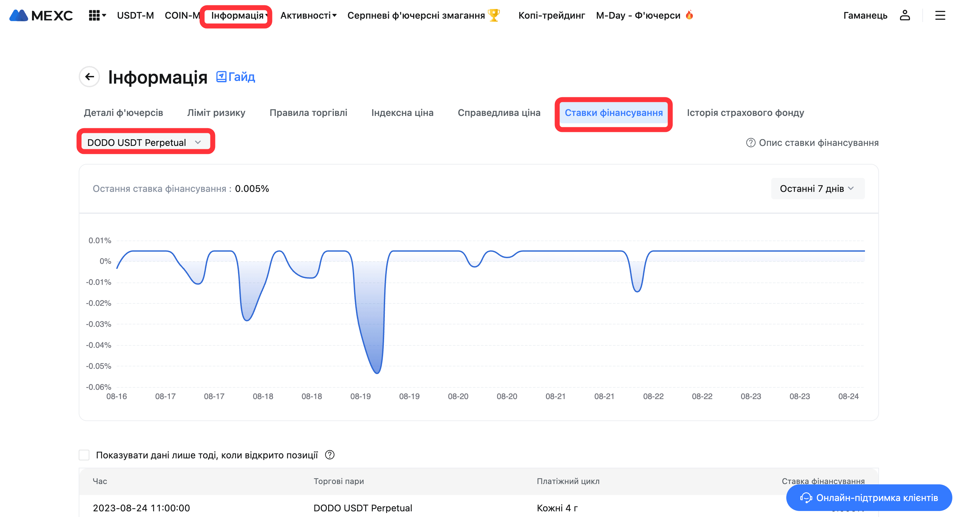This screenshot has width=959, height=517.
Task: Switch to Деталі ф'ючерсів tab
Action: (123, 113)
